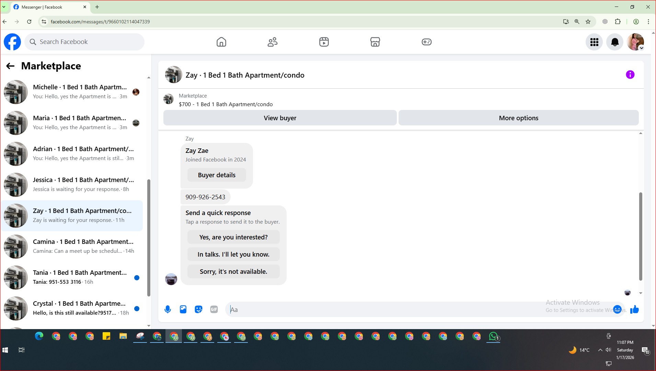Open conversation information purple icon
Viewport: 656px width, 371px height.
pos(630,75)
